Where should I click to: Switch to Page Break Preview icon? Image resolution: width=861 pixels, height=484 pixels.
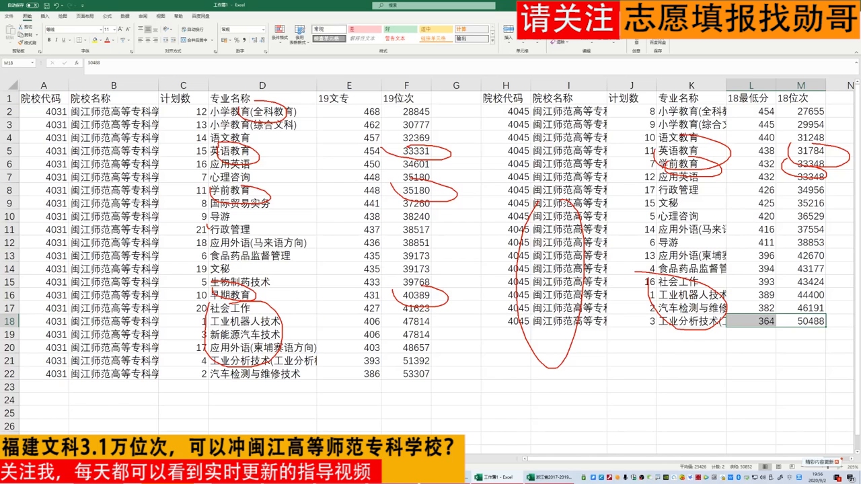click(792, 467)
